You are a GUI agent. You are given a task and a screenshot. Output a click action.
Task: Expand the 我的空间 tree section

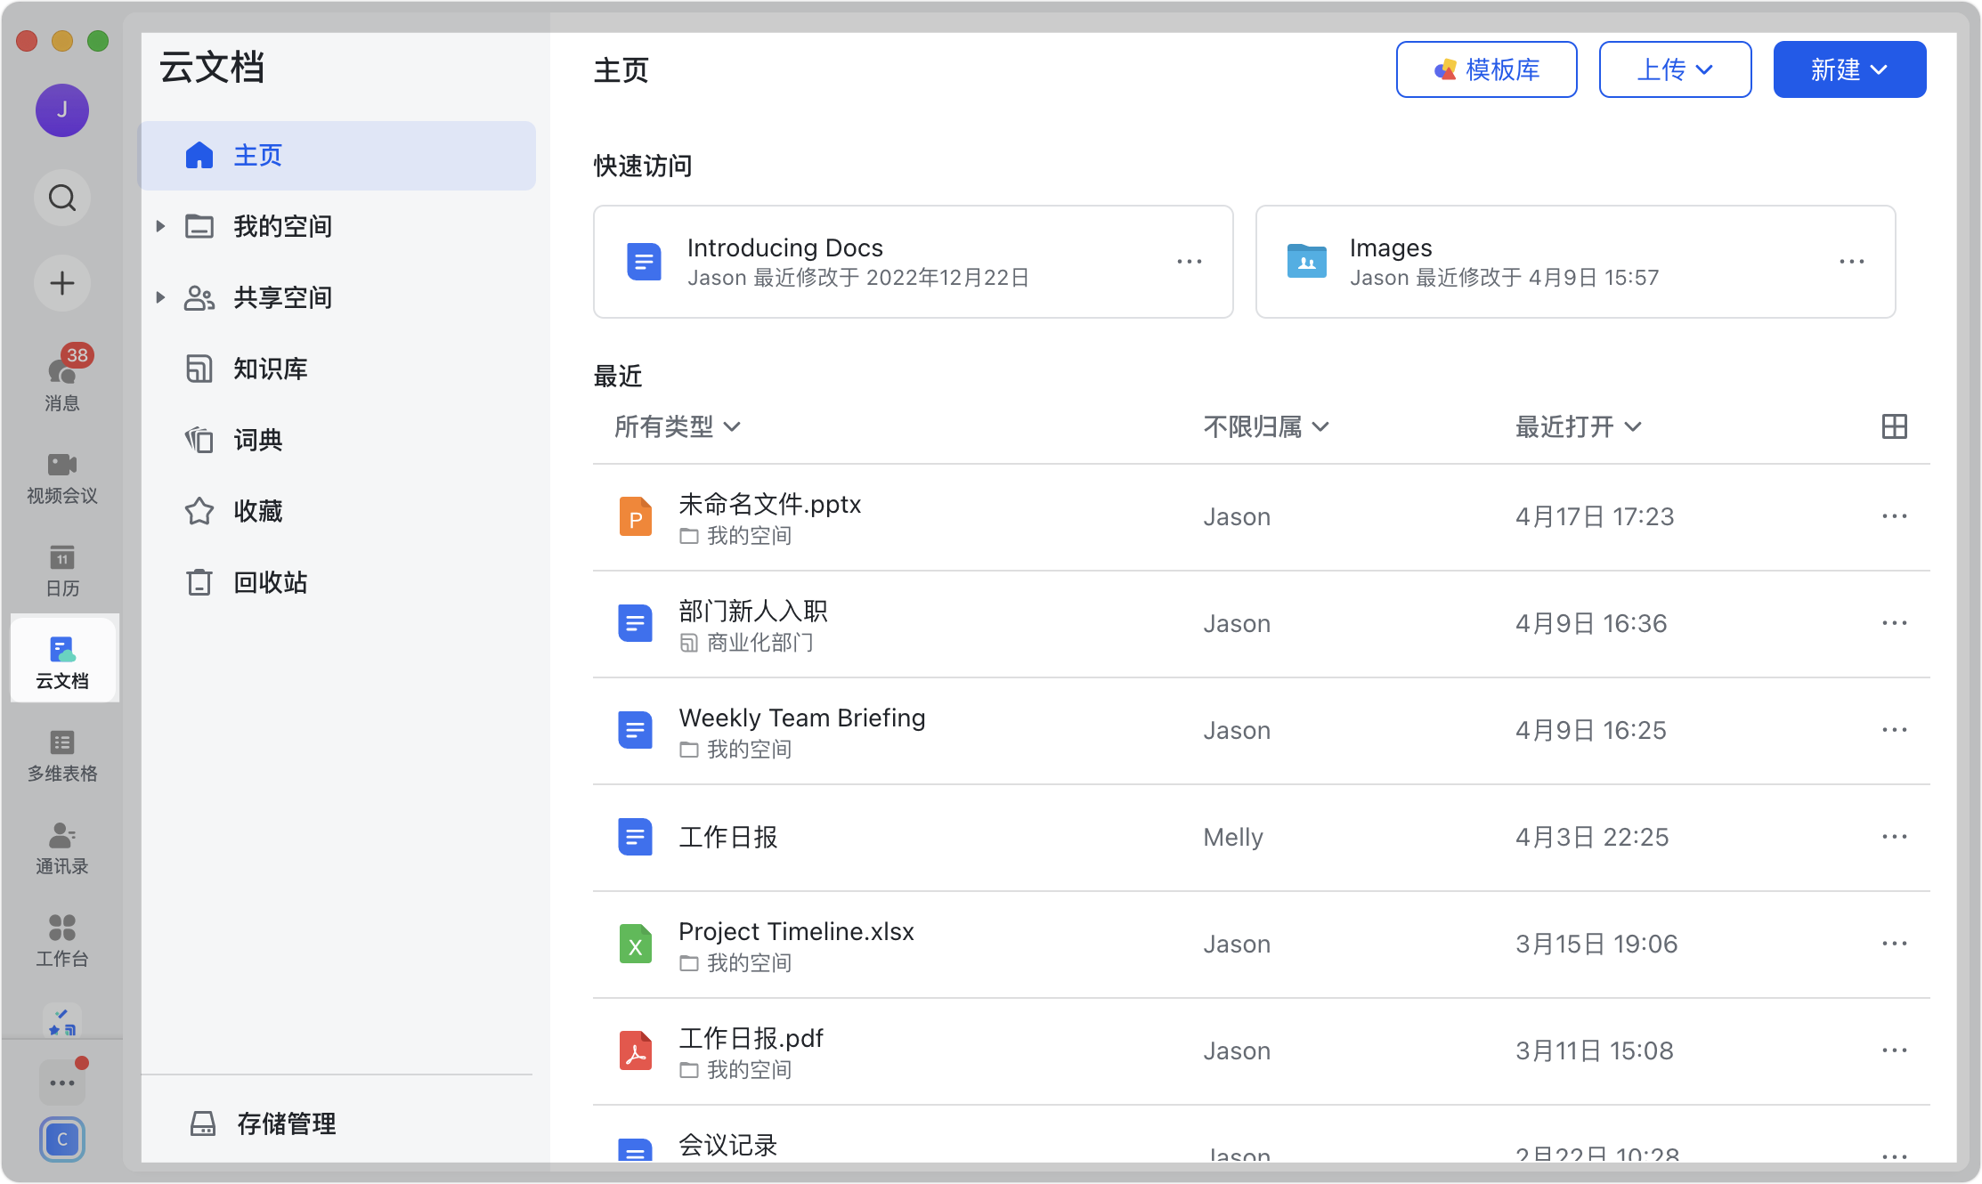click(x=161, y=226)
